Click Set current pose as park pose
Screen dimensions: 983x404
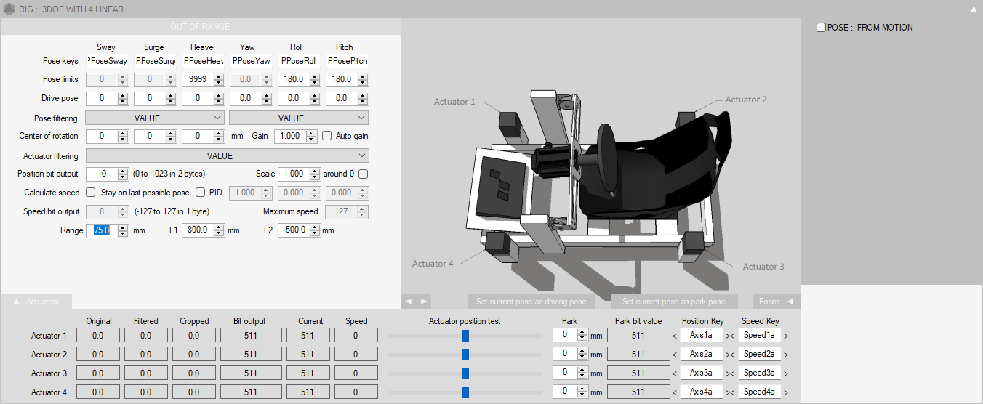point(673,302)
